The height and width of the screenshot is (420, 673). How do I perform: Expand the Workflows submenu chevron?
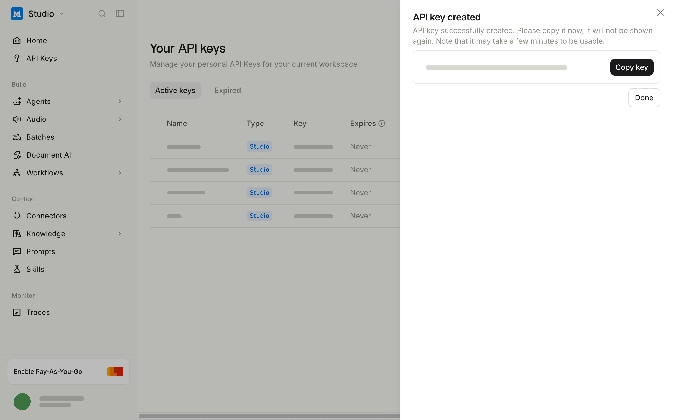point(120,173)
